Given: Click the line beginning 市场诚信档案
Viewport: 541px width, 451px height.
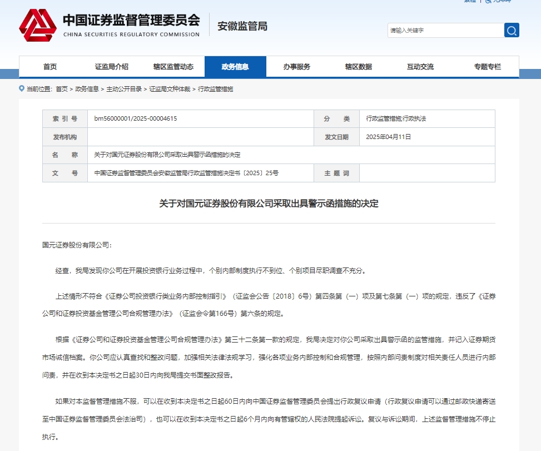Looking at the screenshot, I should coord(269,358).
